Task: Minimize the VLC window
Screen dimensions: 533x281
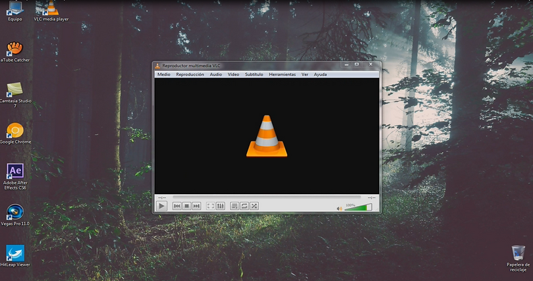Action: coord(347,64)
